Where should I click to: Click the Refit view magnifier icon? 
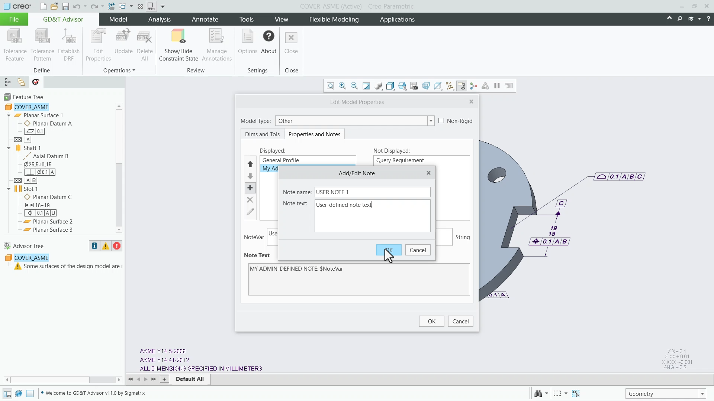[x=330, y=86]
